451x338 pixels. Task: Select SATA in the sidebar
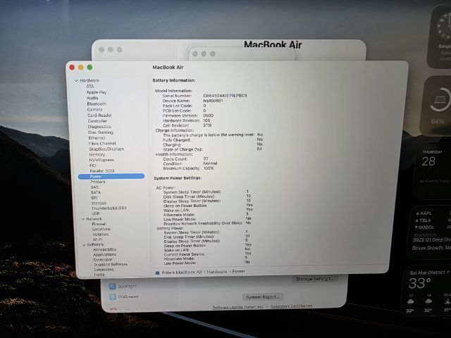click(x=96, y=192)
